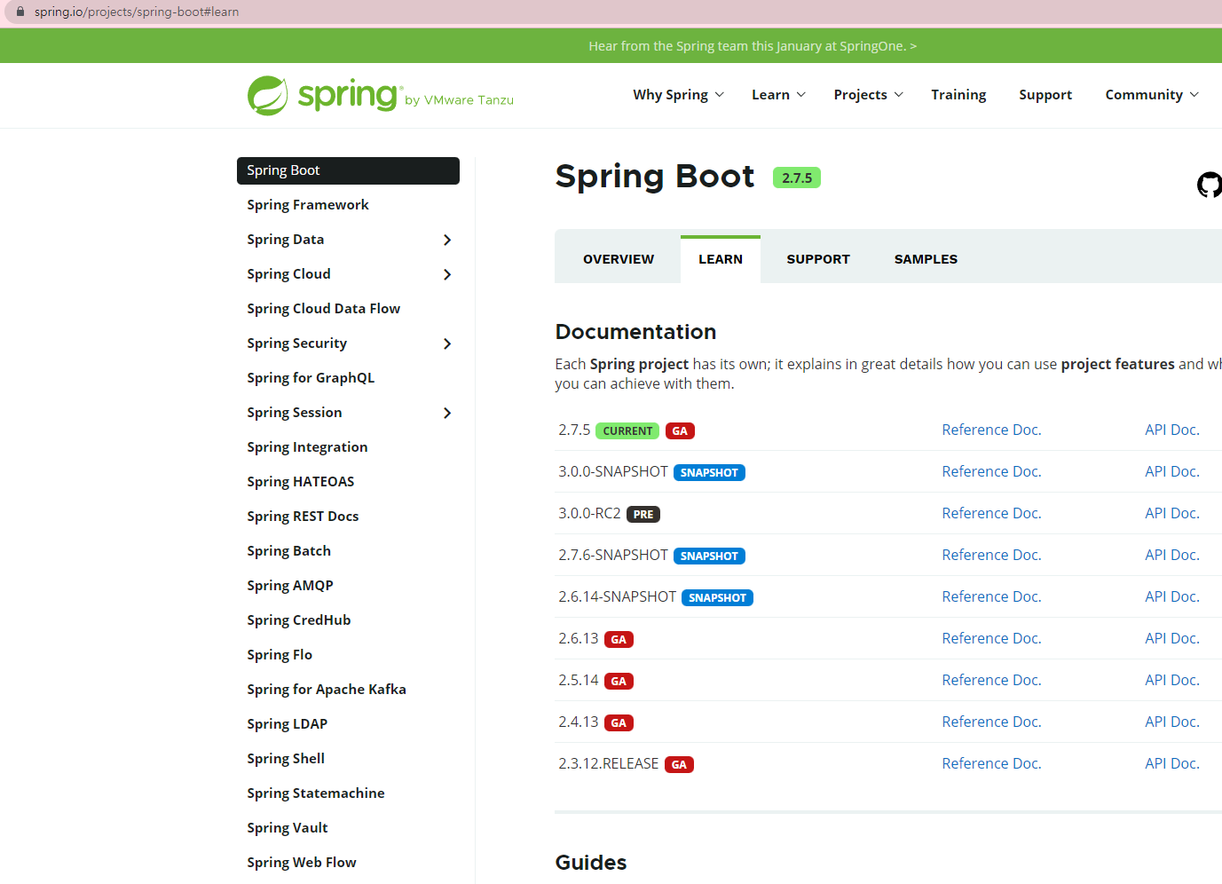Open Spring Web Flow project
This screenshot has height=884, width=1222.
[302, 863]
